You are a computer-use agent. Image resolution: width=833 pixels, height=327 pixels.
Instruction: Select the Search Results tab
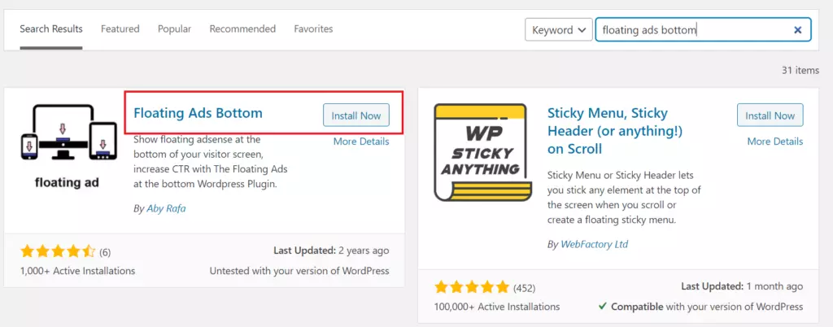coord(51,28)
